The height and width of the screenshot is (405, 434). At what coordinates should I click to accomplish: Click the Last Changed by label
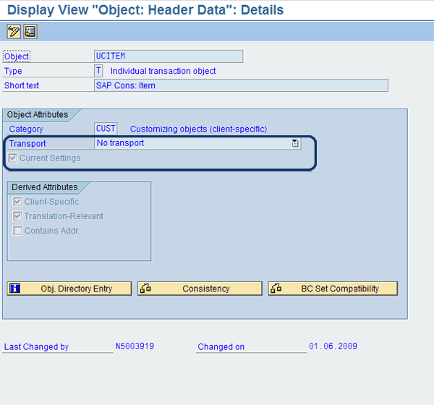(x=36, y=346)
